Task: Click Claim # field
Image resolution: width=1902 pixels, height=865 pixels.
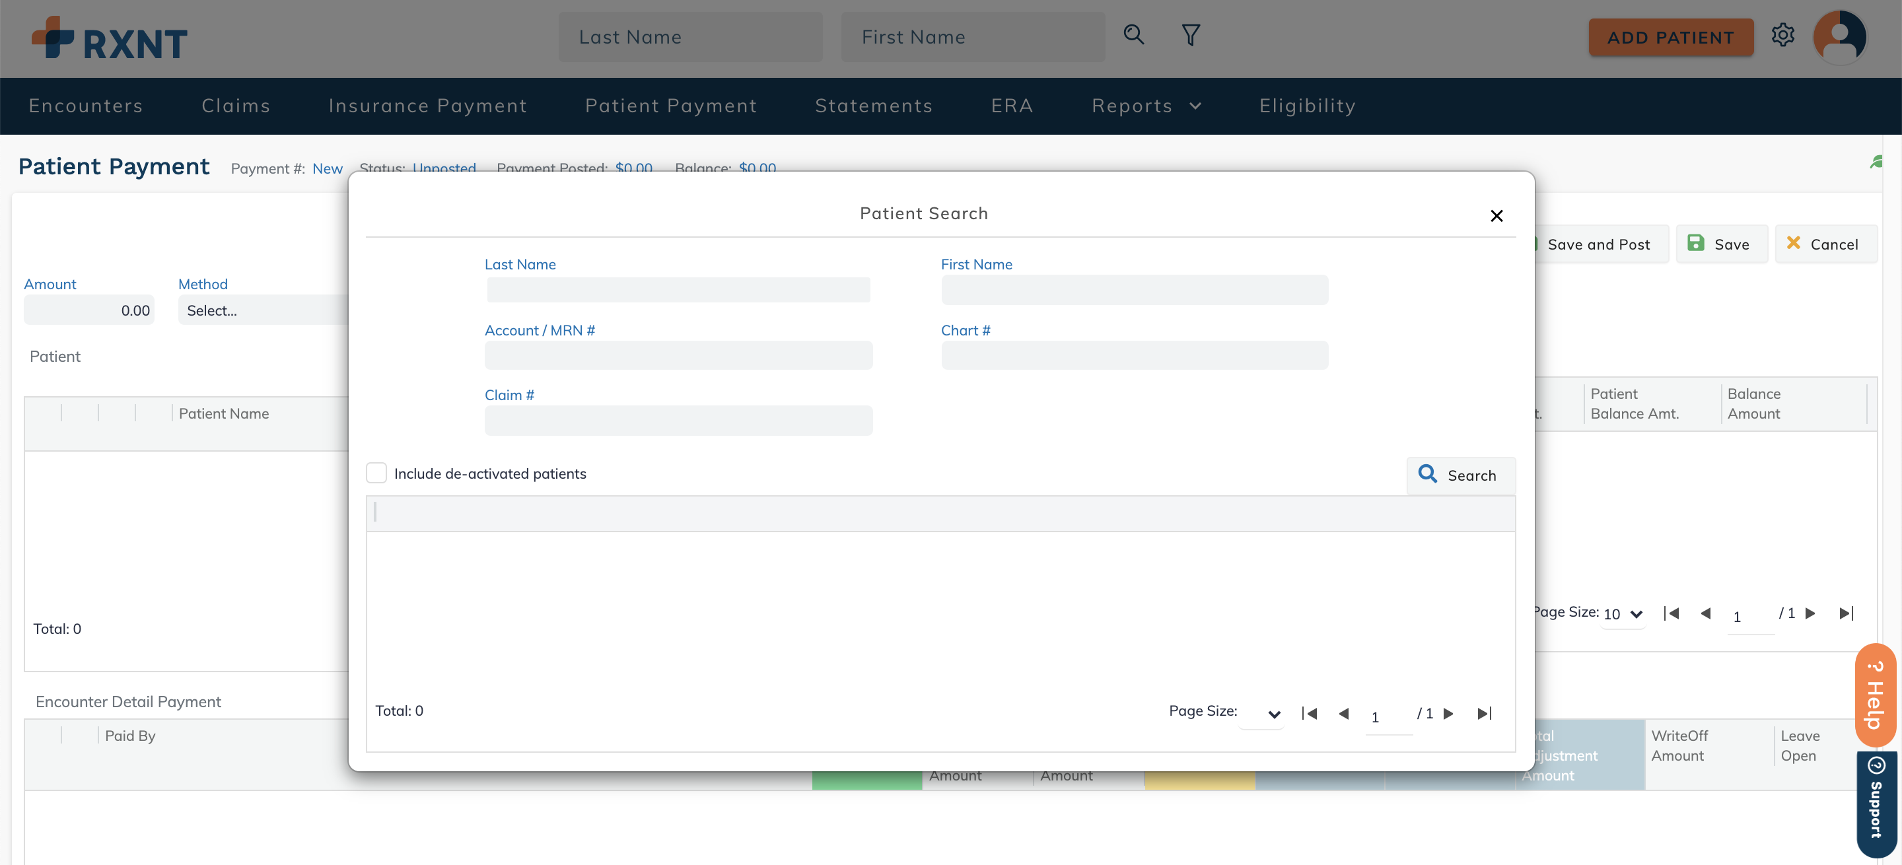Action: coord(678,420)
